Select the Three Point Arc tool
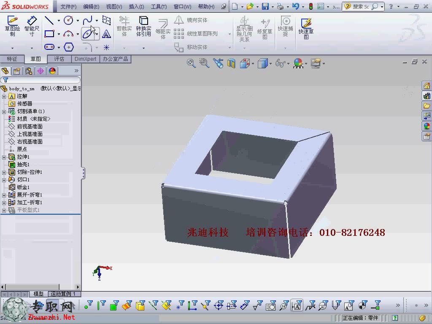Viewport: 432px width, 324px height. tap(68, 34)
